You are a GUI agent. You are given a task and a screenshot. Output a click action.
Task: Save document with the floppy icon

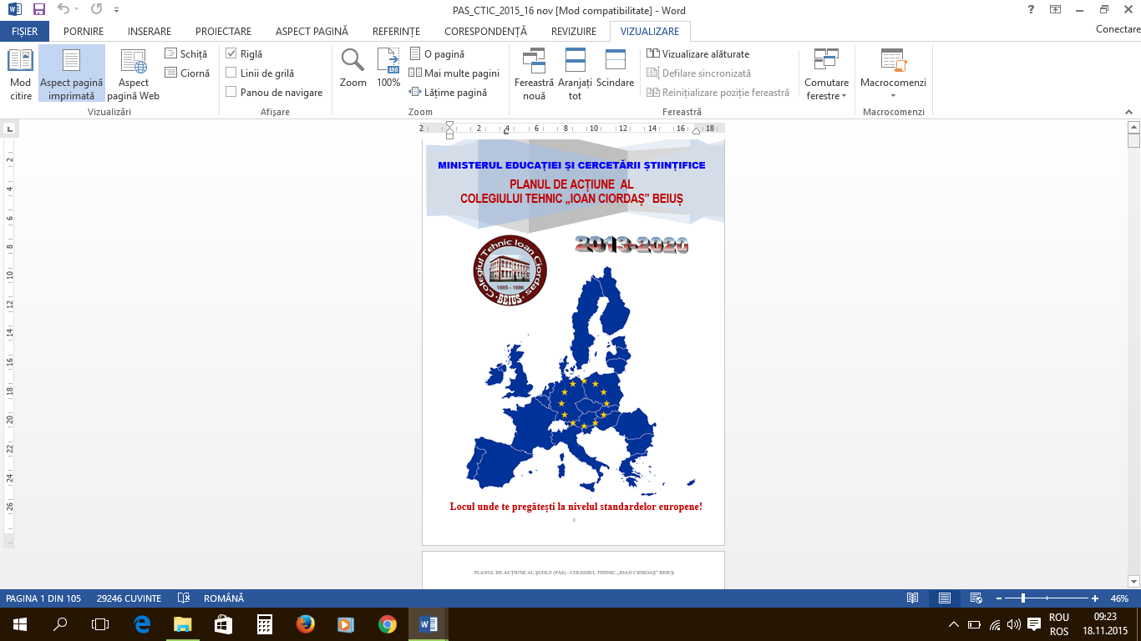(39, 10)
